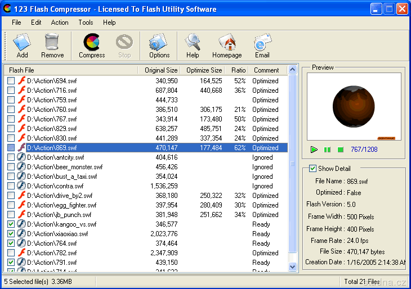The image size is (411, 289).
Task: Tick the checkbox for antcity.swf
Action: coord(11,157)
